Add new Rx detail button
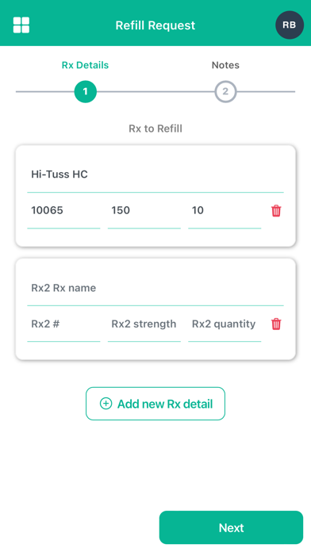 (x=155, y=404)
